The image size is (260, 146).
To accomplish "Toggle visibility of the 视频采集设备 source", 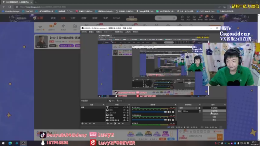I will coord(124,120).
